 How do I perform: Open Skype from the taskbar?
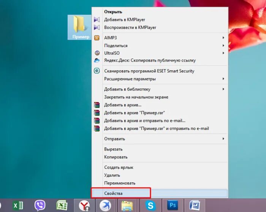(x=150, y=206)
